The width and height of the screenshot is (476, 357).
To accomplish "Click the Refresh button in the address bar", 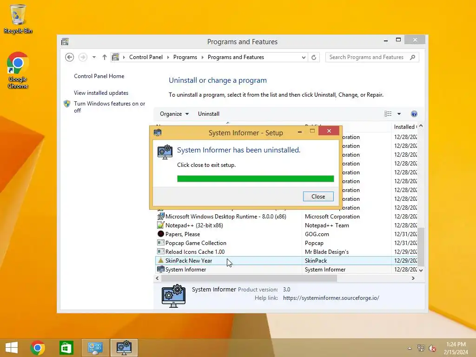I will pyautogui.click(x=314, y=57).
